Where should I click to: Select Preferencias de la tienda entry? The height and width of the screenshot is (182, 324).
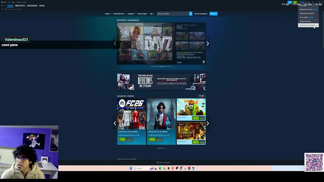(x=308, y=13)
